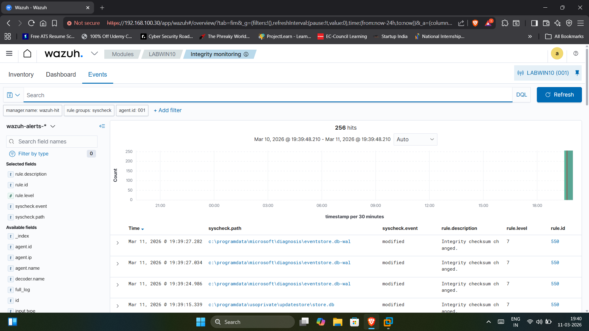Toggle the browser sidebar panel

[534, 23]
